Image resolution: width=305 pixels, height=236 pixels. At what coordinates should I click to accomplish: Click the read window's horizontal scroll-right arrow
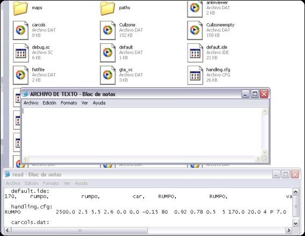click(x=289, y=231)
